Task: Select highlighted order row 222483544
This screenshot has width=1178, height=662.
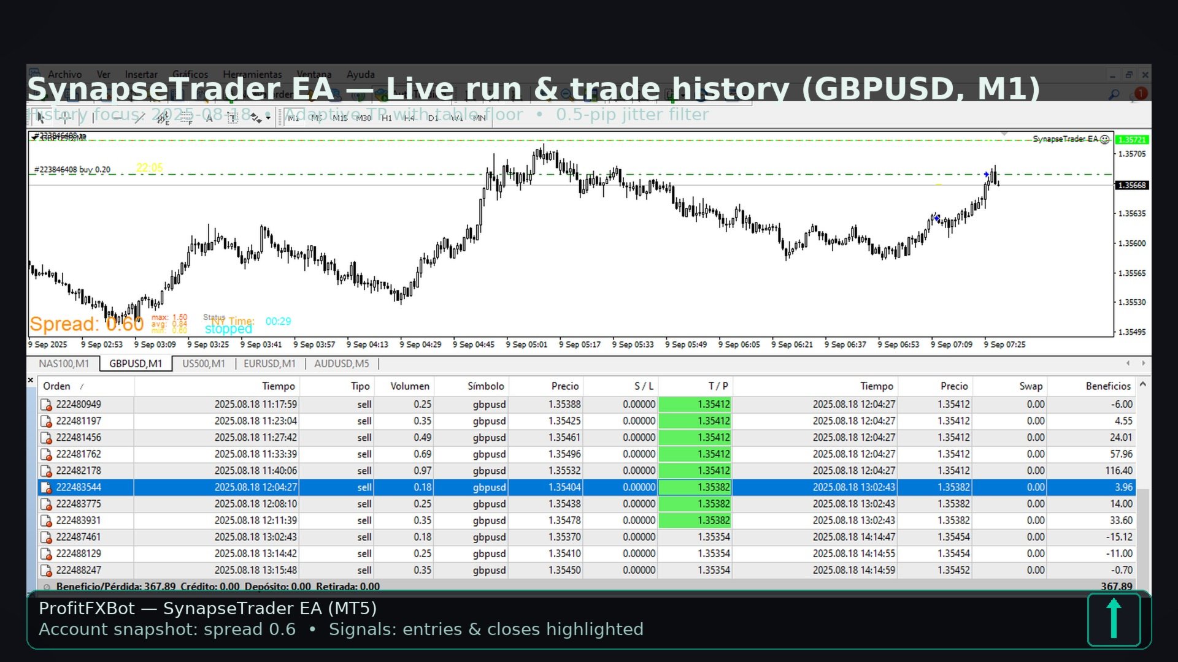Action: coord(587,487)
